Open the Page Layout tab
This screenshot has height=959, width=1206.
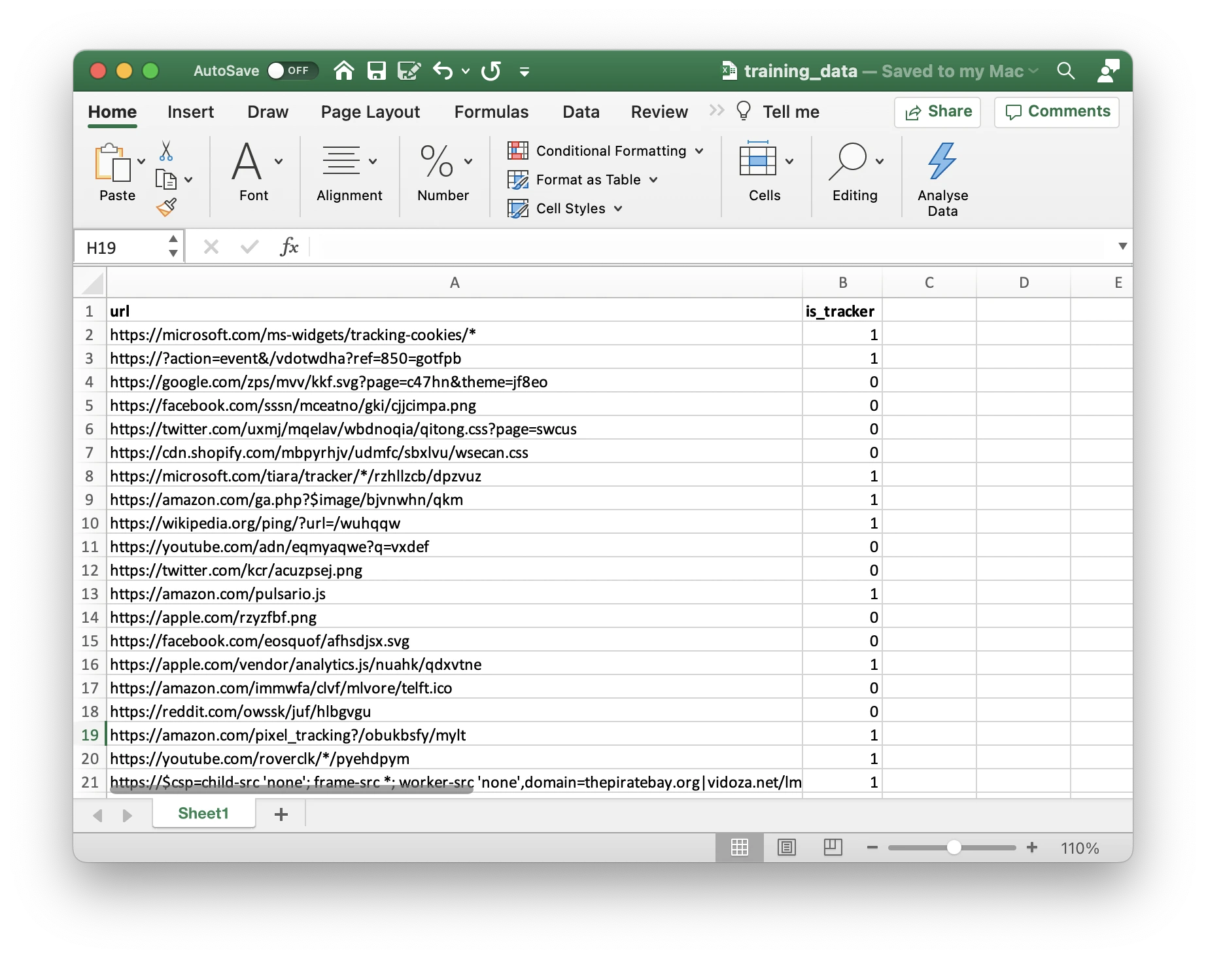[370, 112]
